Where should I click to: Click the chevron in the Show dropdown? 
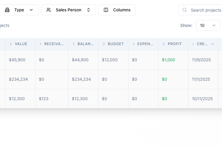(x=214, y=25)
